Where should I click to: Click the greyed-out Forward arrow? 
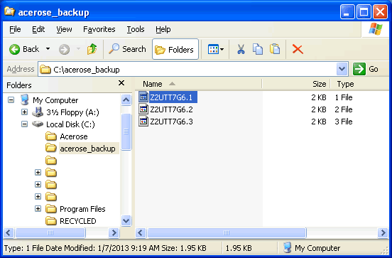pos(64,49)
